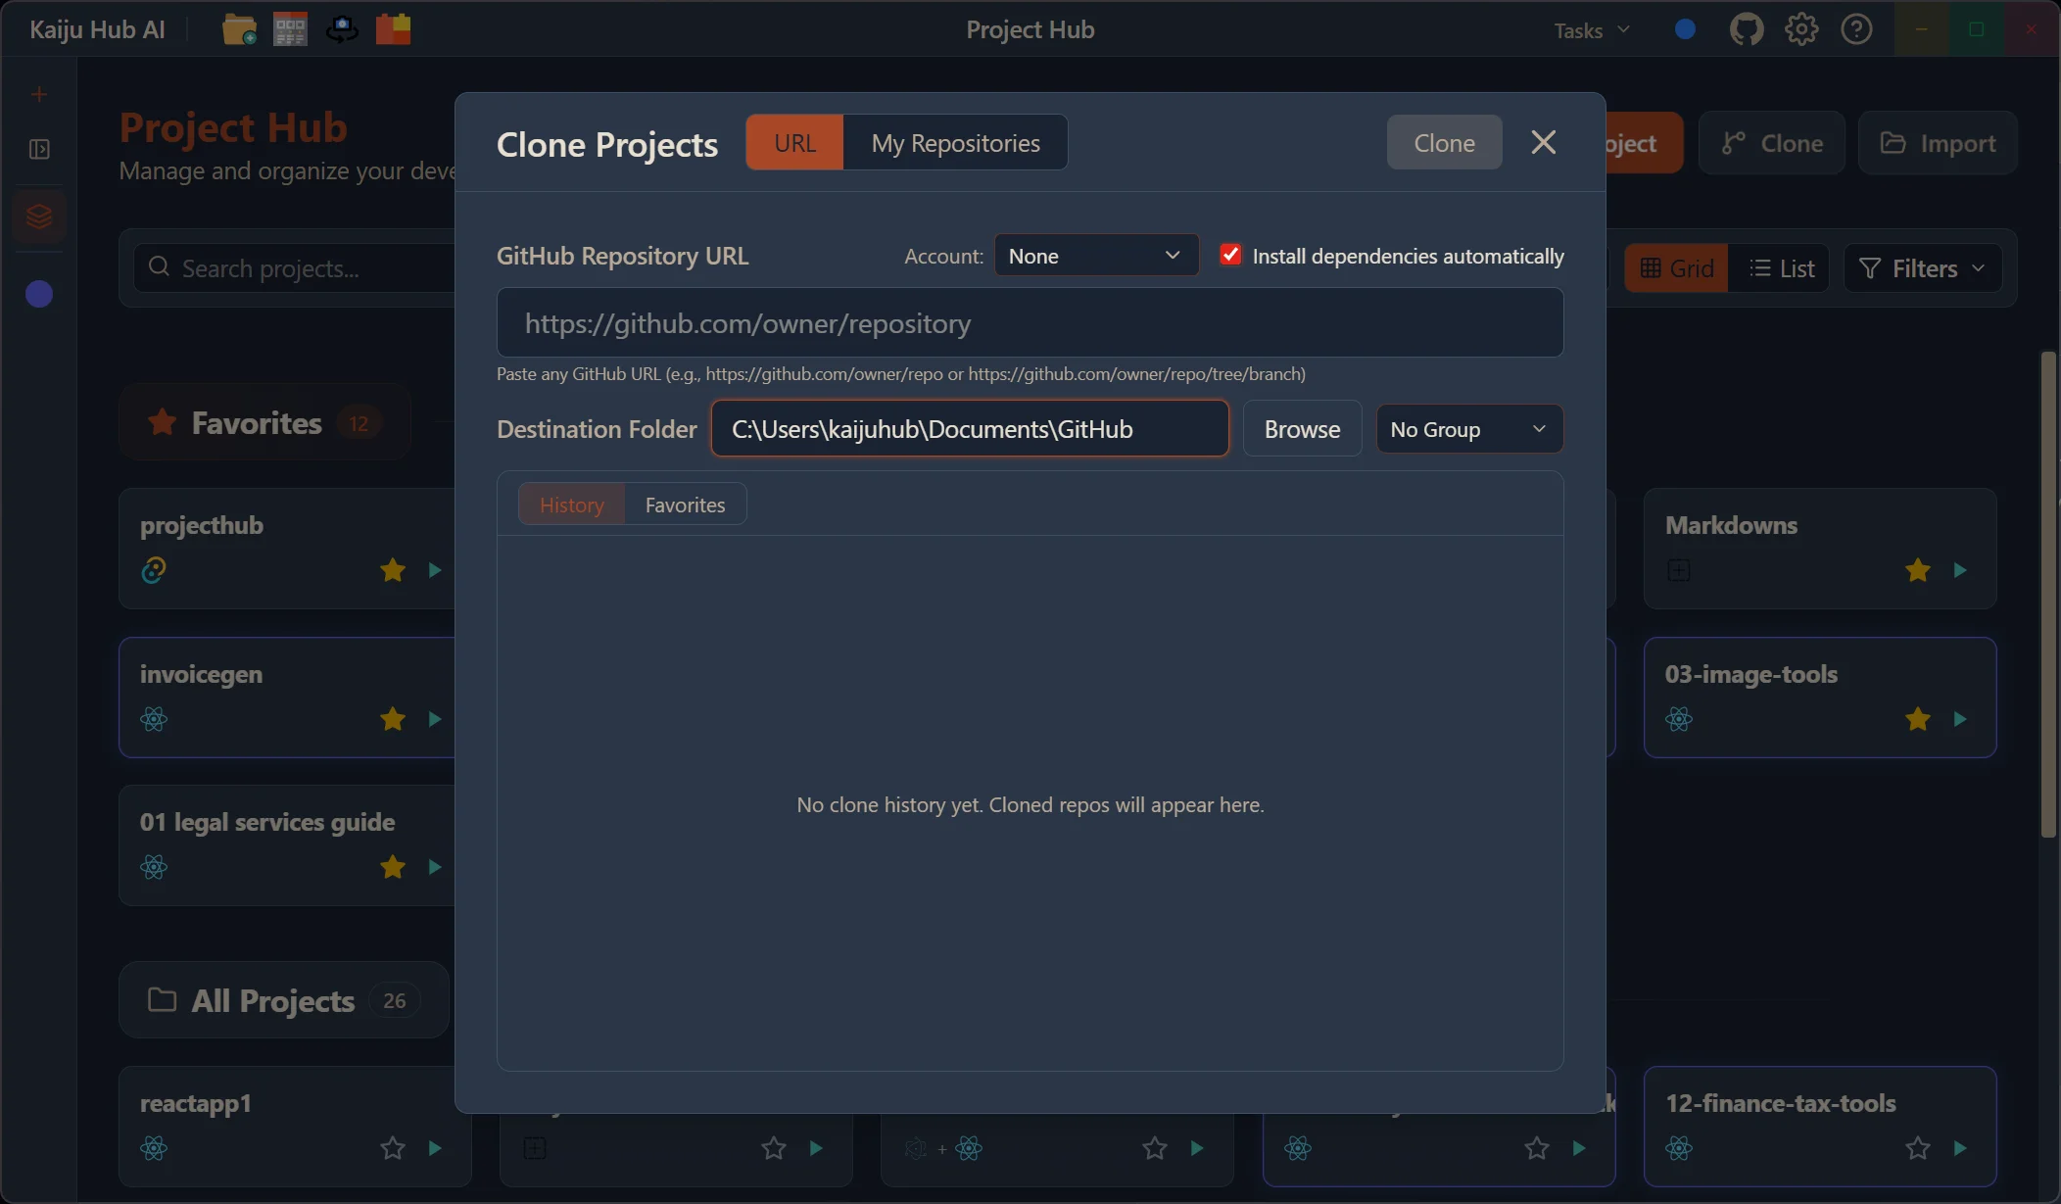Select the stacked layers sidebar icon
The image size is (2061, 1204).
tap(39, 216)
